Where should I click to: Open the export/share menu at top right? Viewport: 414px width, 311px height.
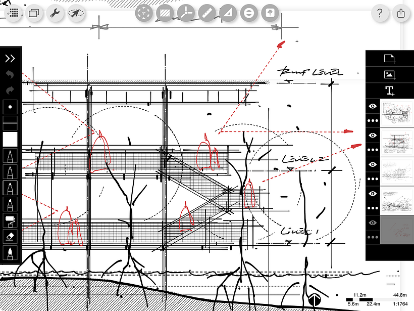coord(400,13)
